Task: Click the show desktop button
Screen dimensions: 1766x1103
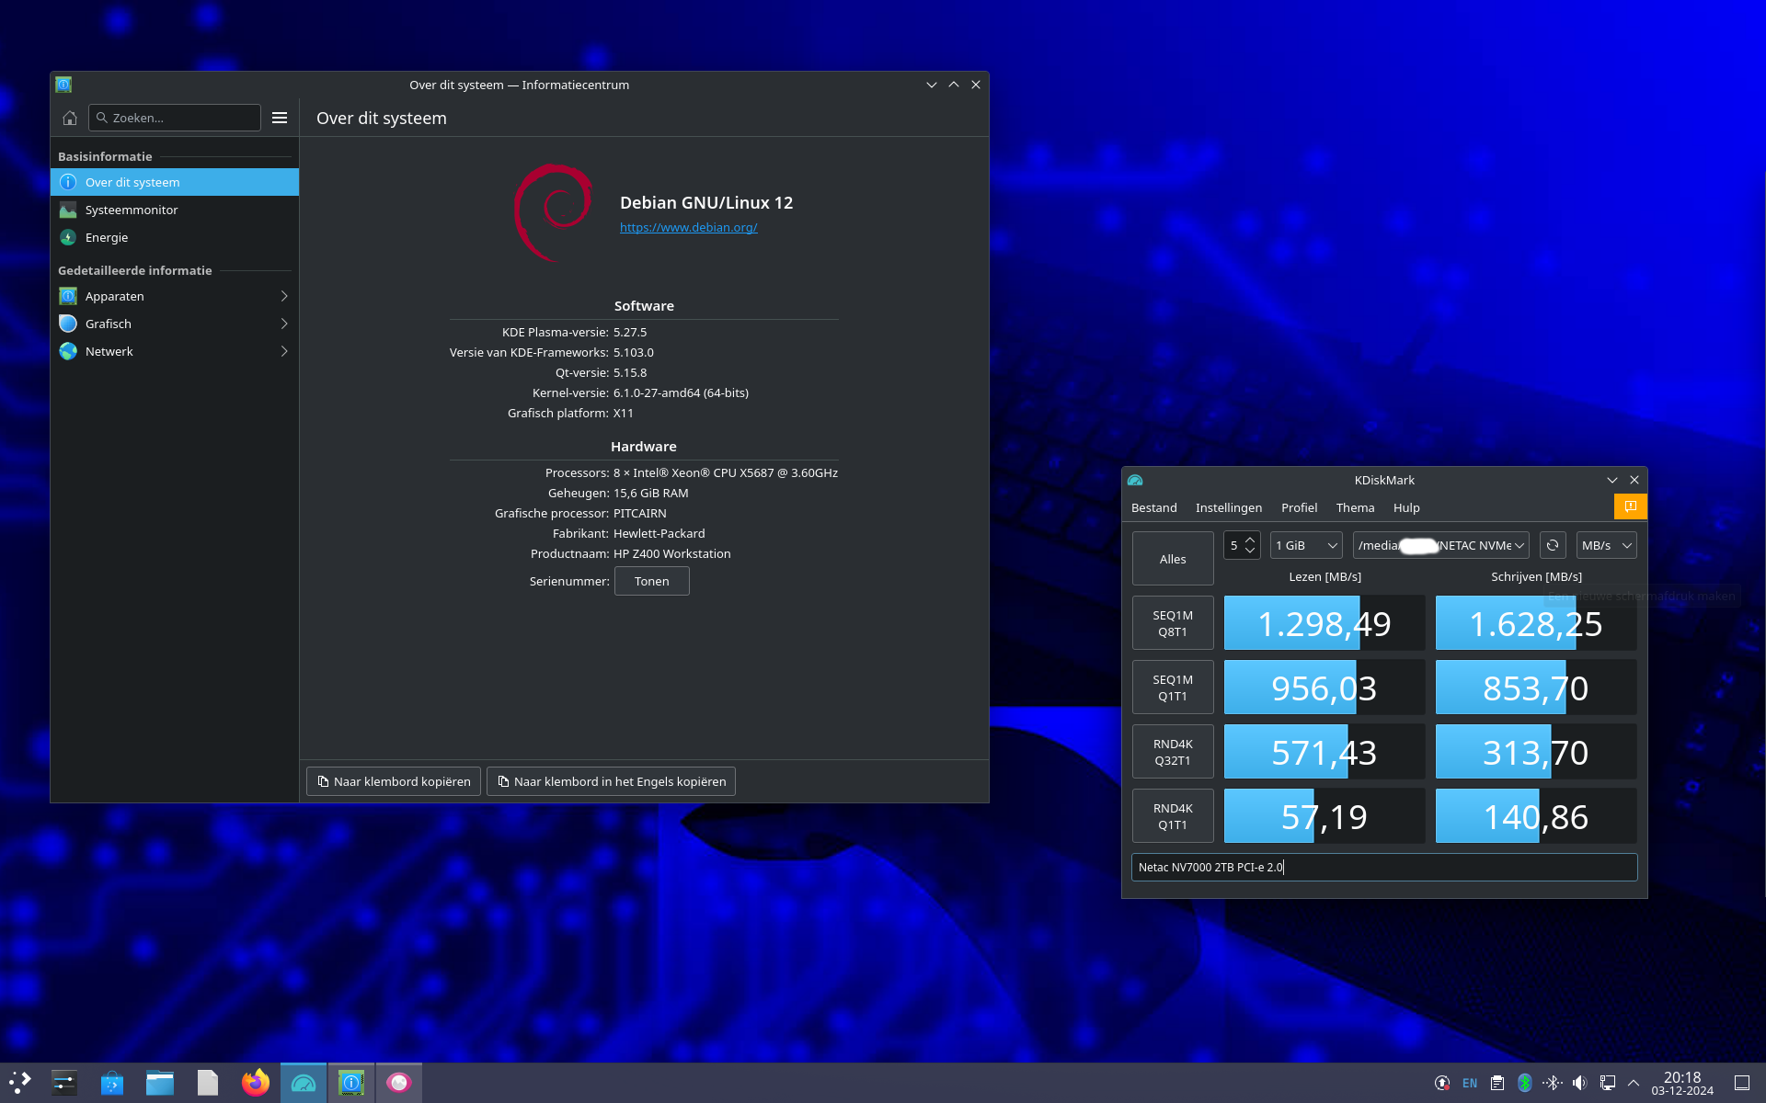Action: 1742,1083
